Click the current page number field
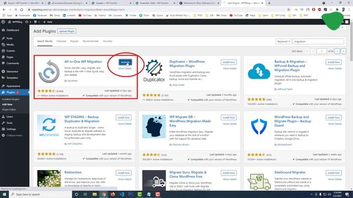Viewport: 353px width, 198px height. [322, 51]
